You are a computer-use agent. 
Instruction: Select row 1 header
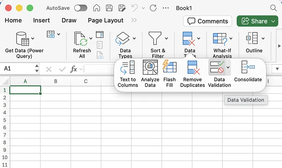point(5,90)
